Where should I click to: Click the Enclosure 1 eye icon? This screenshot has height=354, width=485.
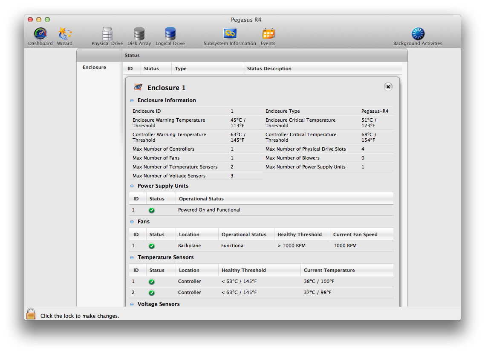[x=138, y=87]
